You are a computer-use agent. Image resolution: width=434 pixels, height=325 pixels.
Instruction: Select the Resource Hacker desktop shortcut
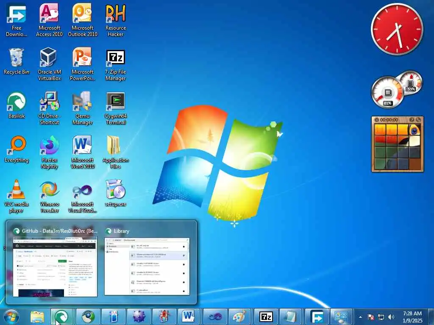click(x=115, y=20)
